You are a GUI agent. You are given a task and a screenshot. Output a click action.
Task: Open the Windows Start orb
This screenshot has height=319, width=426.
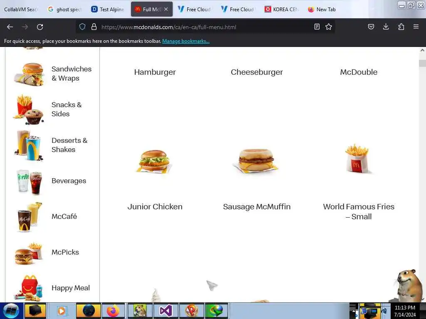(x=11, y=311)
